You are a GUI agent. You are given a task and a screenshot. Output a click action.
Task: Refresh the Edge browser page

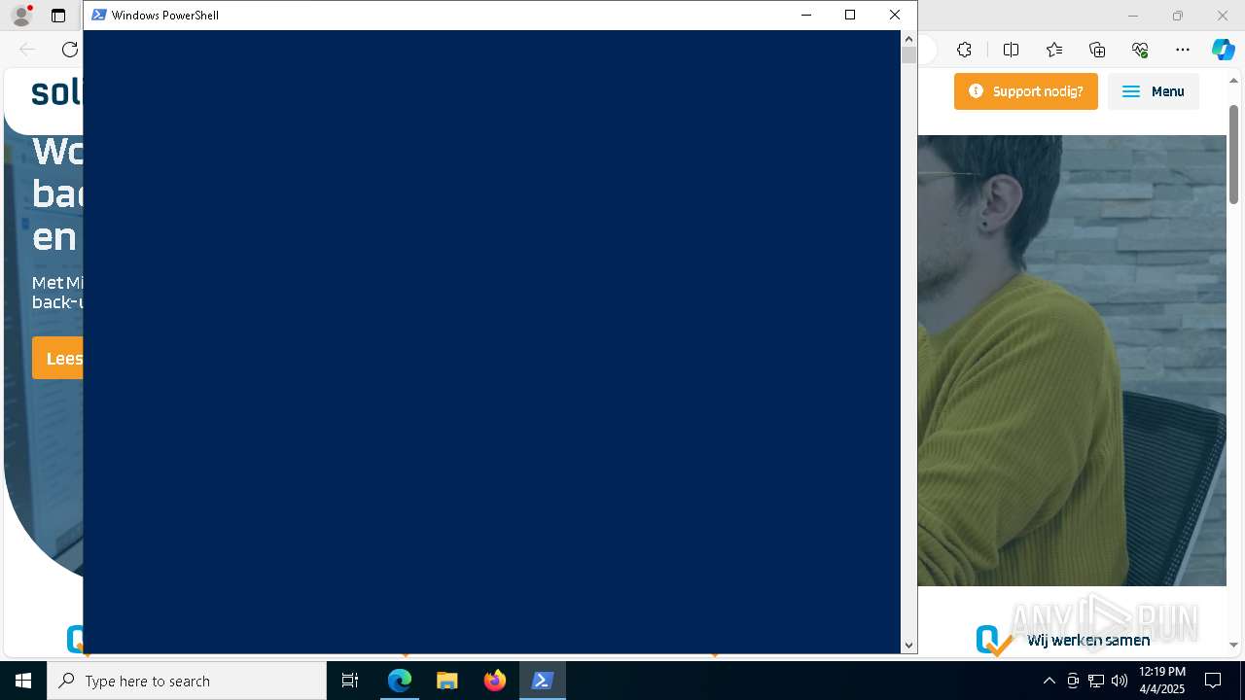(x=69, y=50)
